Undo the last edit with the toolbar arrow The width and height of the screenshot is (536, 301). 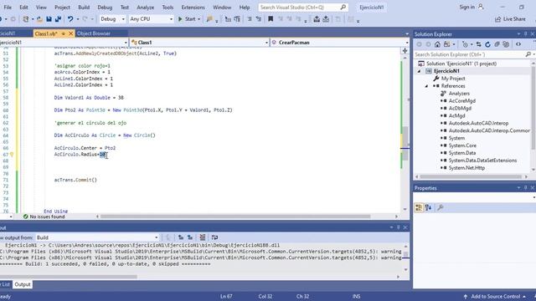70,19
